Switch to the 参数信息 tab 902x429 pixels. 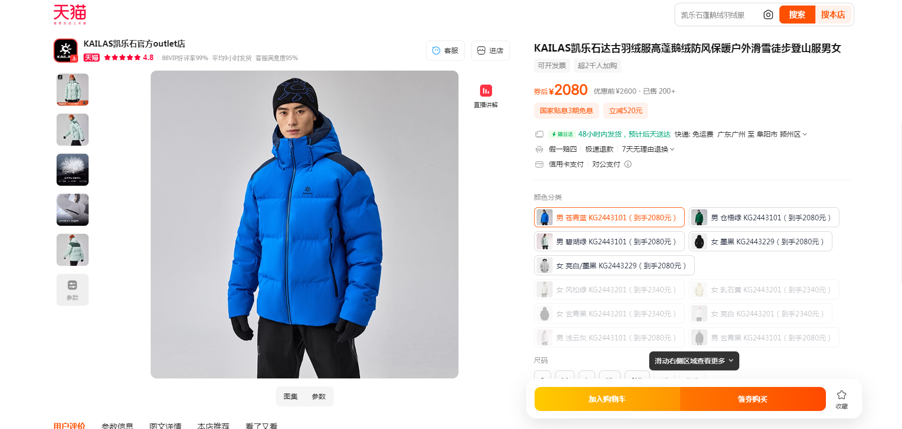[x=117, y=425]
